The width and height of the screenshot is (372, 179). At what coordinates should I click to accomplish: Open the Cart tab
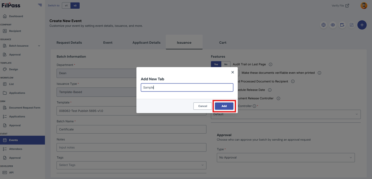[223, 42]
